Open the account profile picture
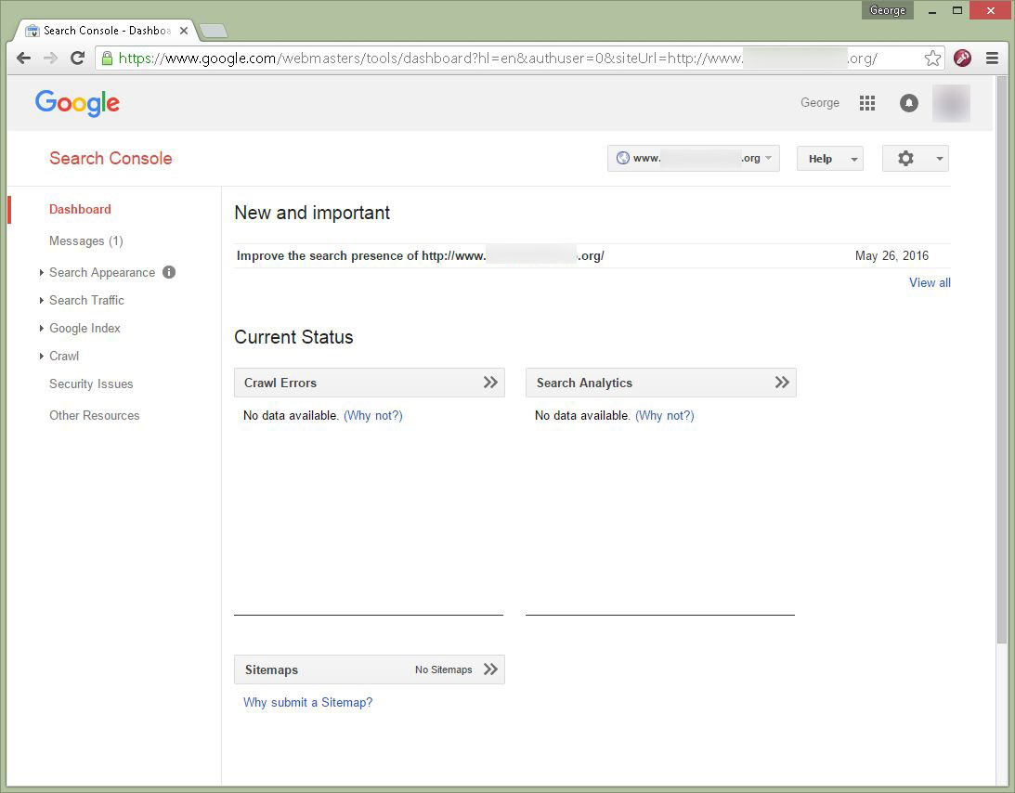Image resolution: width=1015 pixels, height=793 pixels. pos(951,103)
